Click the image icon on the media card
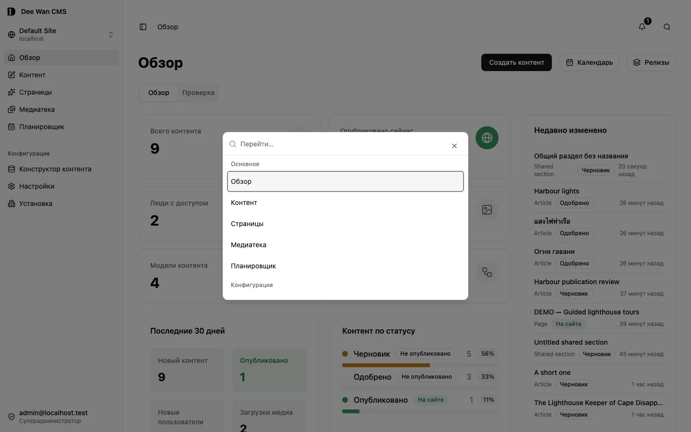This screenshot has height=432, width=691. (487, 210)
